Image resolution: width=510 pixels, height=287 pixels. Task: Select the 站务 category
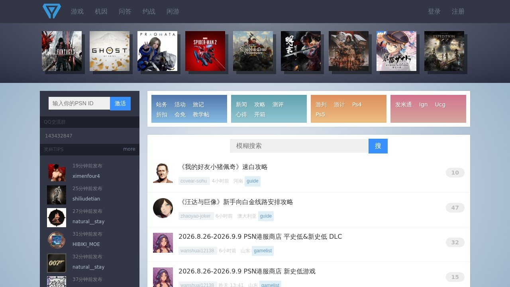(162, 104)
